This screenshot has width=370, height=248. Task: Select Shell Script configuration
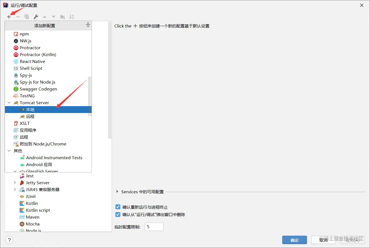[x=48, y=68]
